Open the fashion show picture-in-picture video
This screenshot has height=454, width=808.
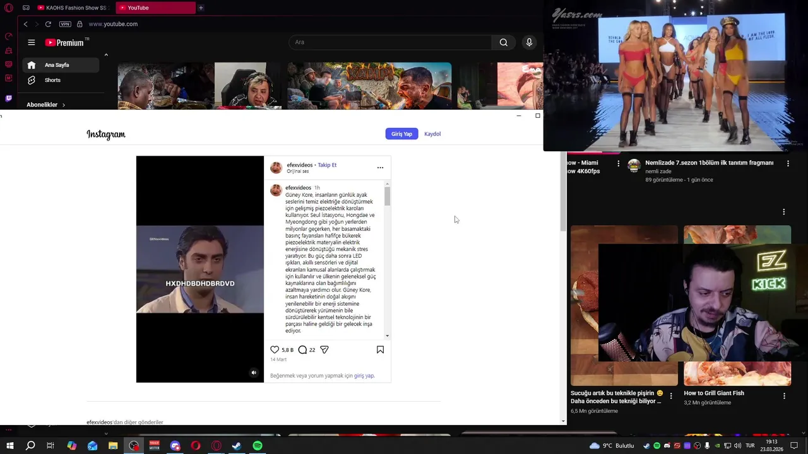(x=675, y=76)
